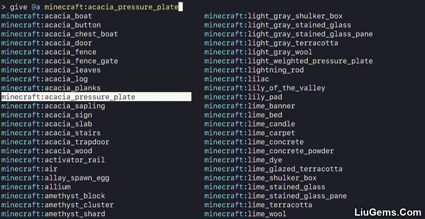
Task: Choose minecraft:lily_of_the_valley entry
Action: (265, 88)
